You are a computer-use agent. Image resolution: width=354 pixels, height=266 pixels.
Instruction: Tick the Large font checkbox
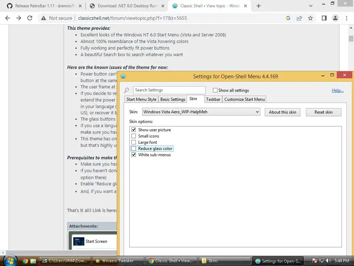[134, 142]
